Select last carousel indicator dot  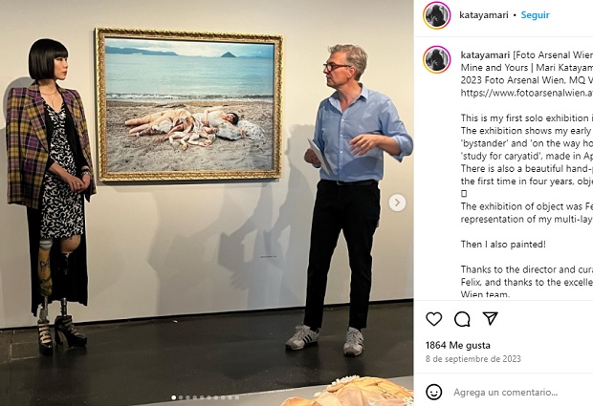click(237, 397)
